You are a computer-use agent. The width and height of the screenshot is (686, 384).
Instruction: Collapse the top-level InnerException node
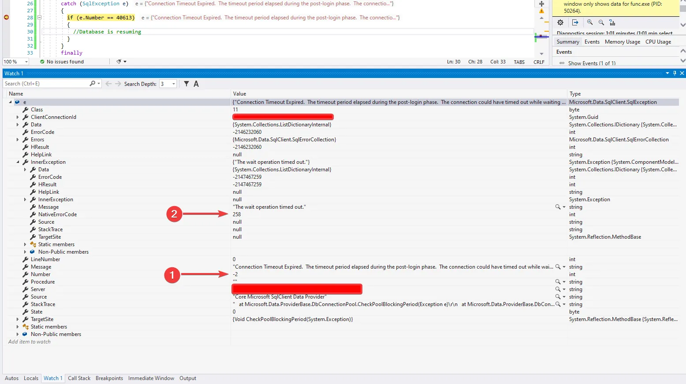click(18, 162)
